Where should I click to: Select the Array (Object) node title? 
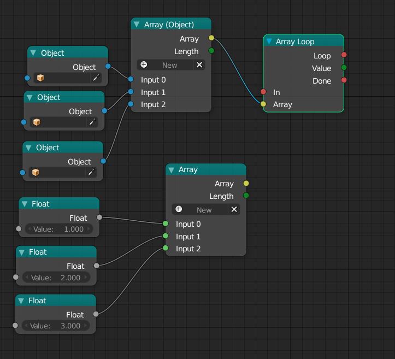pos(169,25)
